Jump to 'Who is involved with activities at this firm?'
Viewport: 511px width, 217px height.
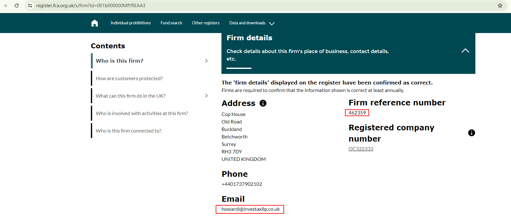pyautogui.click(x=142, y=113)
